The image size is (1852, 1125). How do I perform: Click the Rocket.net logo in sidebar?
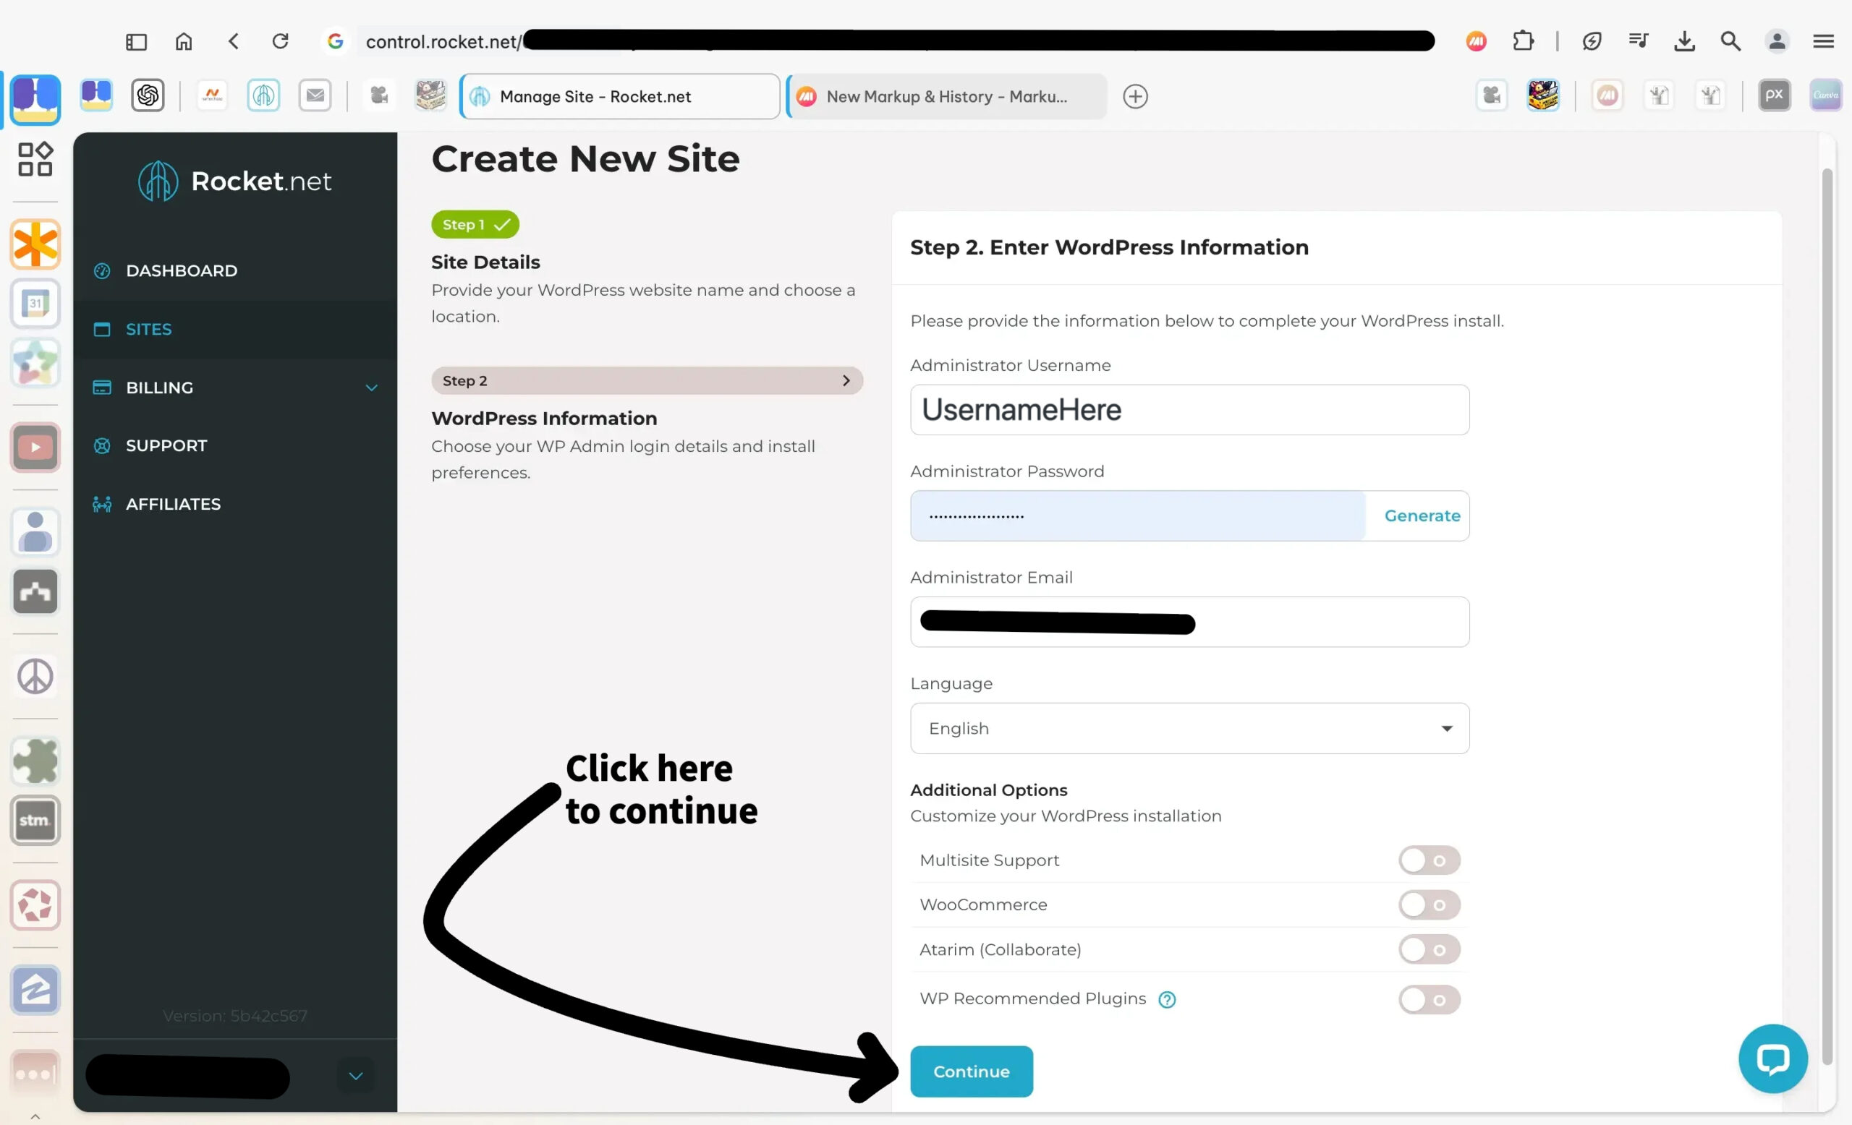click(x=234, y=181)
